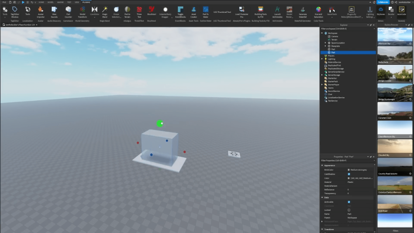The image size is (414, 233).
Task: Collapse the Data properties section
Action: coord(322,197)
